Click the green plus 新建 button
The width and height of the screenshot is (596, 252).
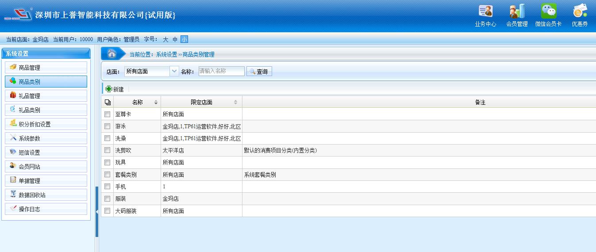click(x=115, y=89)
